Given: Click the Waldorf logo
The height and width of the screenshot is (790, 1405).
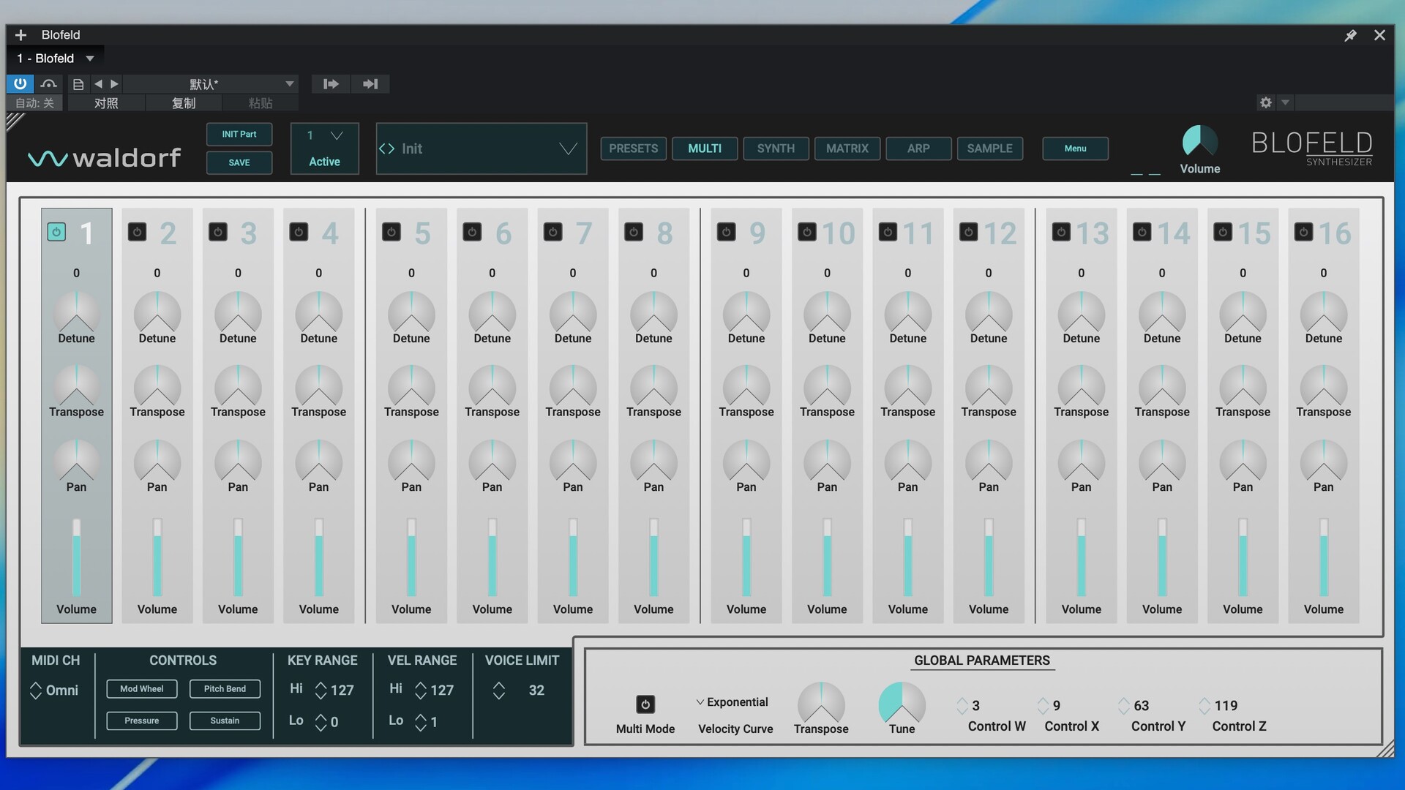Looking at the screenshot, I should coord(105,157).
